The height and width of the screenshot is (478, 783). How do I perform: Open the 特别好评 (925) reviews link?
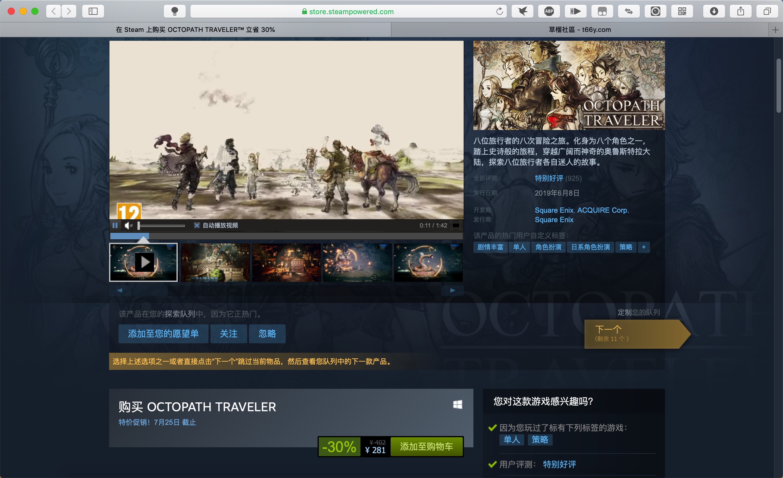tap(558, 178)
